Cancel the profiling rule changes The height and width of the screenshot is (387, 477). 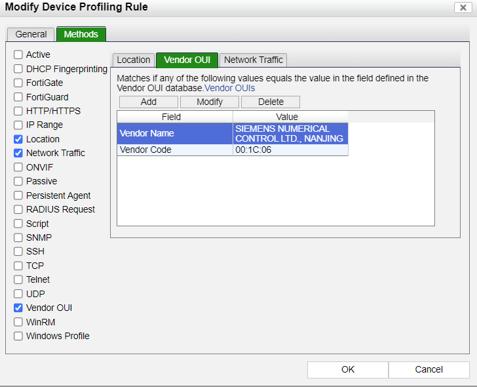pos(429,369)
